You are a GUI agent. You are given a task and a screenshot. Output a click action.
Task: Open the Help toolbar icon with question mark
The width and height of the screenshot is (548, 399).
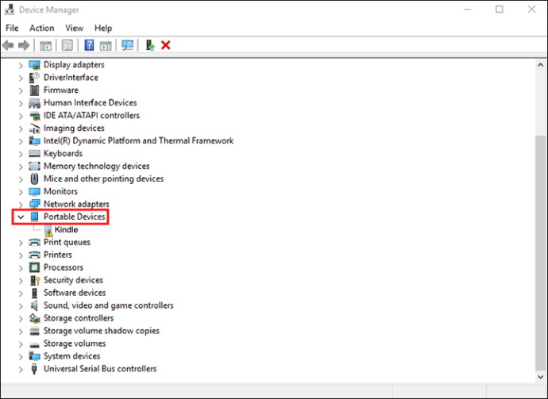coord(89,45)
